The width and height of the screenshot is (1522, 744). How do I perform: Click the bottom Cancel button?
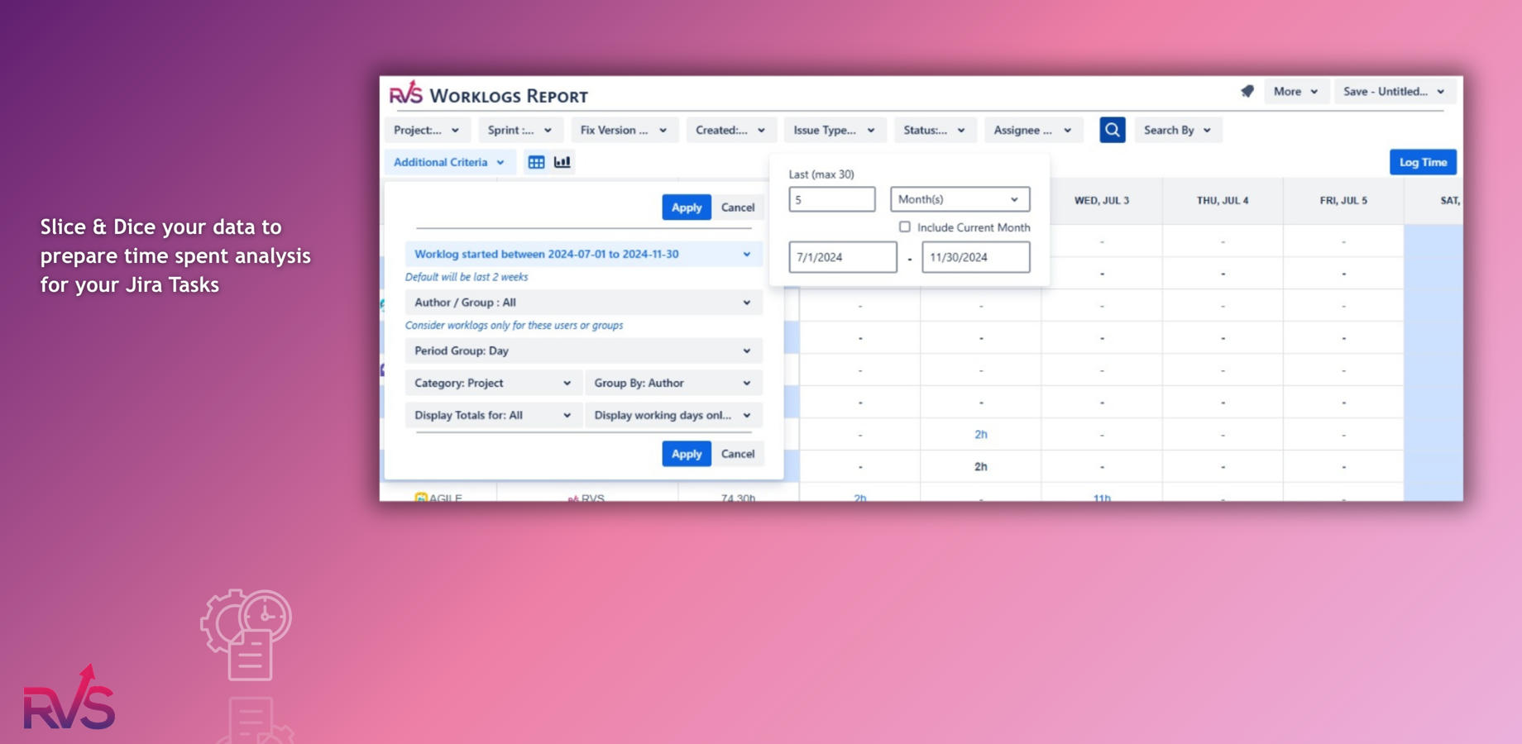[x=737, y=454]
